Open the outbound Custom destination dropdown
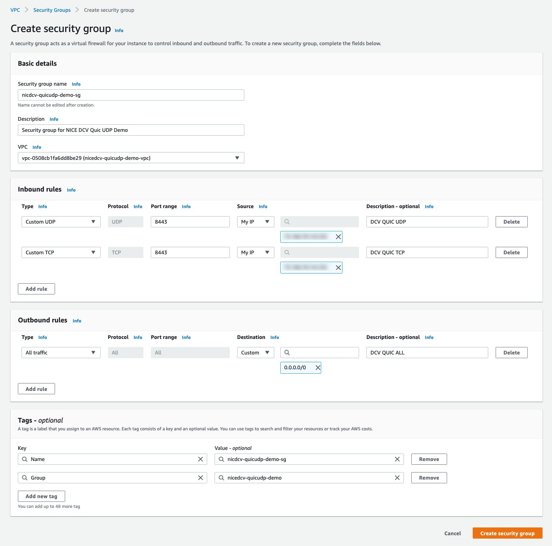 click(255, 352)
